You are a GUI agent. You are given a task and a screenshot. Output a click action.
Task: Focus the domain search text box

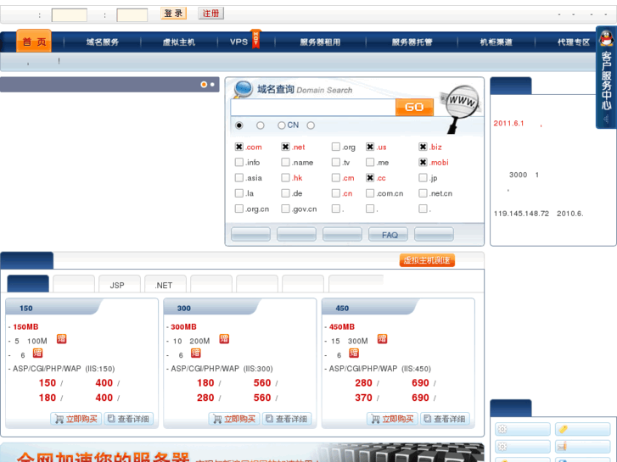313,108
